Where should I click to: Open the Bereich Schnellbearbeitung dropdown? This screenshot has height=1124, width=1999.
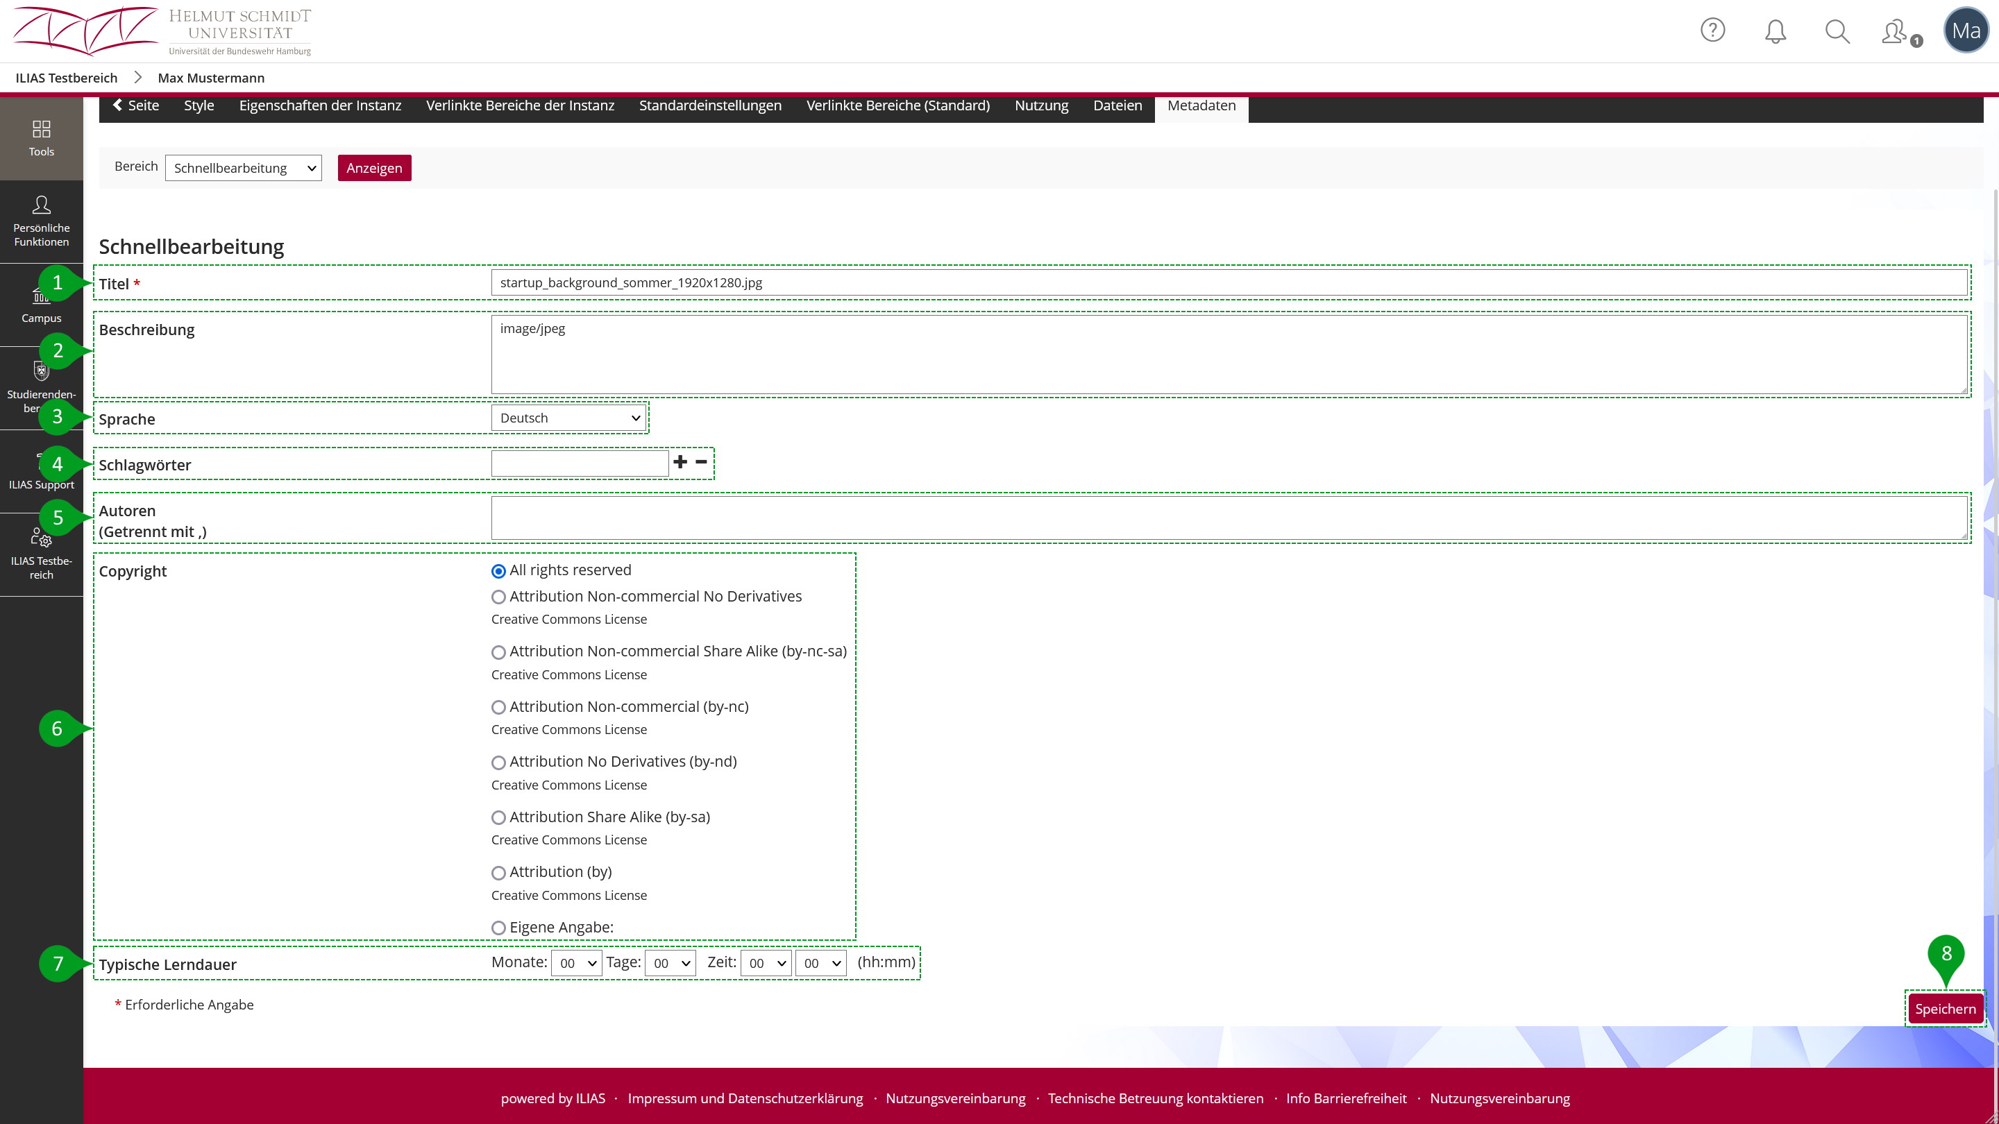[x=244, y=169]
